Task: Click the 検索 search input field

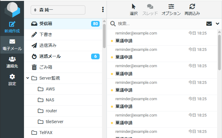Action: point(161,24)
